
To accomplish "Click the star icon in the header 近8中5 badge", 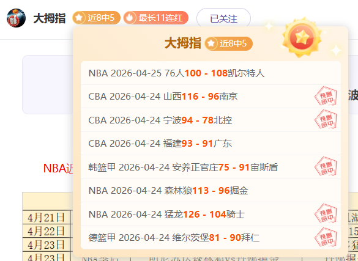I will click(79, 18).
